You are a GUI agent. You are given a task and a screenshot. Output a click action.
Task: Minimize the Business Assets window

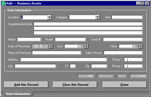(x=138, y=3)
